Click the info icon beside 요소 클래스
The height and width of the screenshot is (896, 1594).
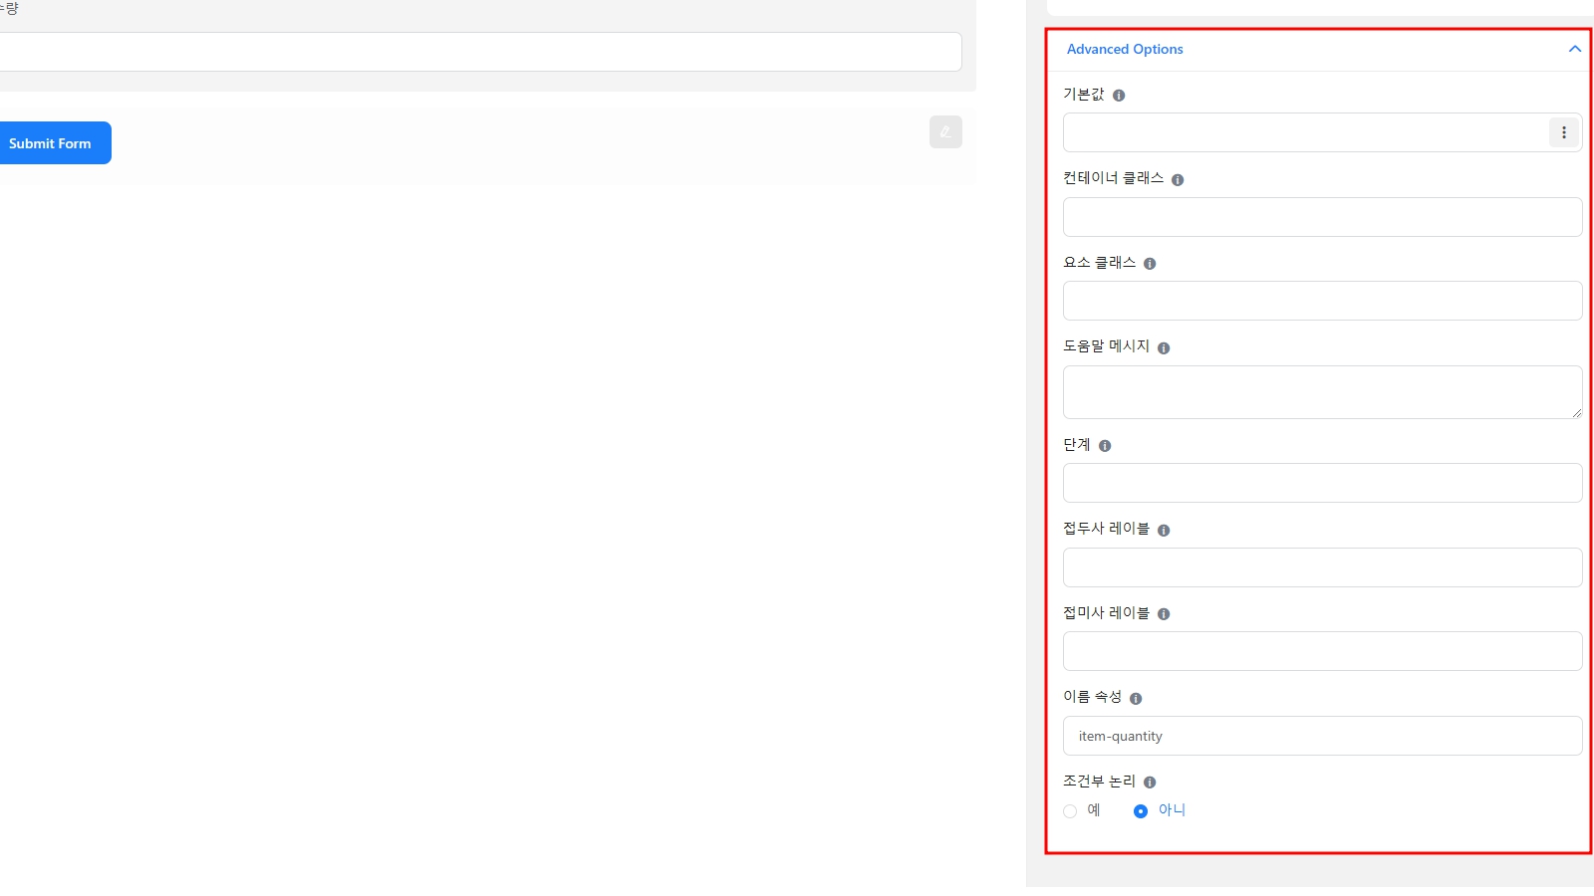1150,264
